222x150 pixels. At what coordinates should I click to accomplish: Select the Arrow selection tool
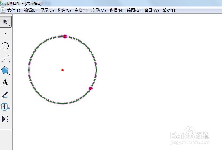click(5, 22)
